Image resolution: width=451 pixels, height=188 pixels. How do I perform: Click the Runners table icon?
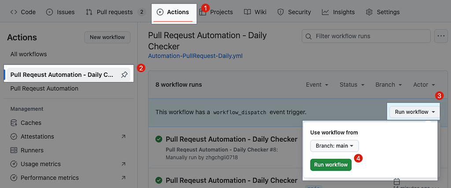coord(14,150)
